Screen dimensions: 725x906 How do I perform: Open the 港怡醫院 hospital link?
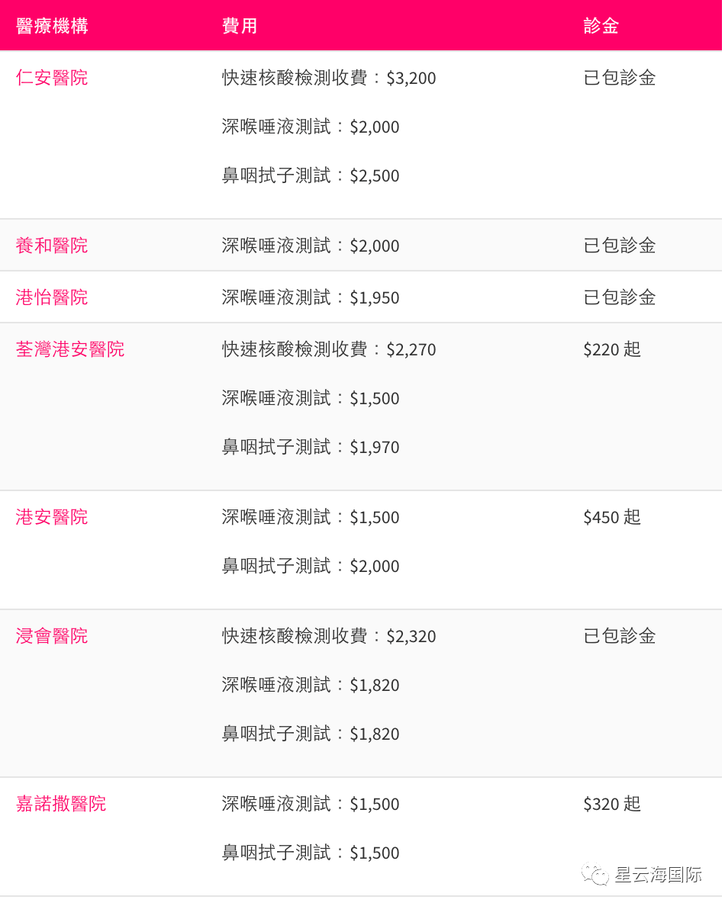point(52,297)
